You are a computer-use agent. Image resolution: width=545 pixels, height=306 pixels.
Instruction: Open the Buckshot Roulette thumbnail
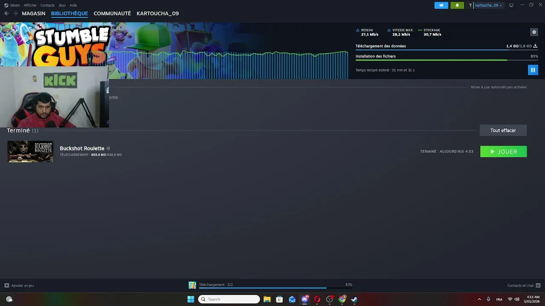click(30, 151)
